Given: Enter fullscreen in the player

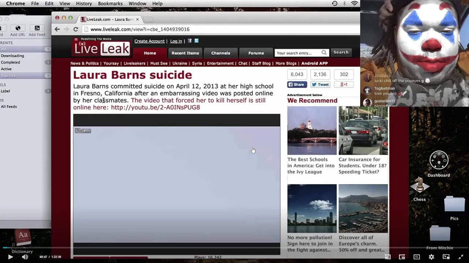Looking at the screenshot, I should [461, 257].
